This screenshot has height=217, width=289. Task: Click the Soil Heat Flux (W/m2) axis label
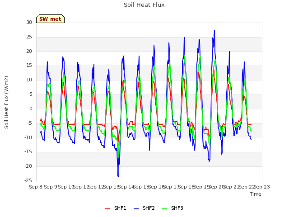pyautogui.click(x=6, y=102)
